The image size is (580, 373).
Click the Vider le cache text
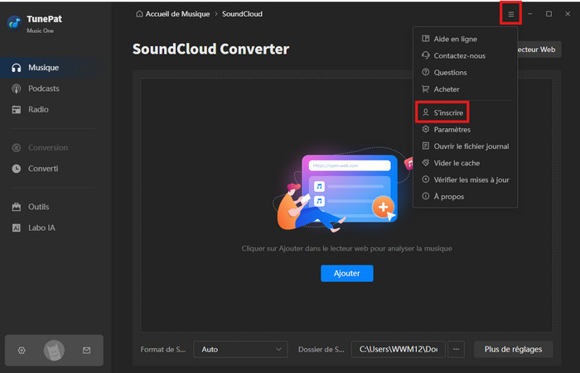(x=457, y=163)
